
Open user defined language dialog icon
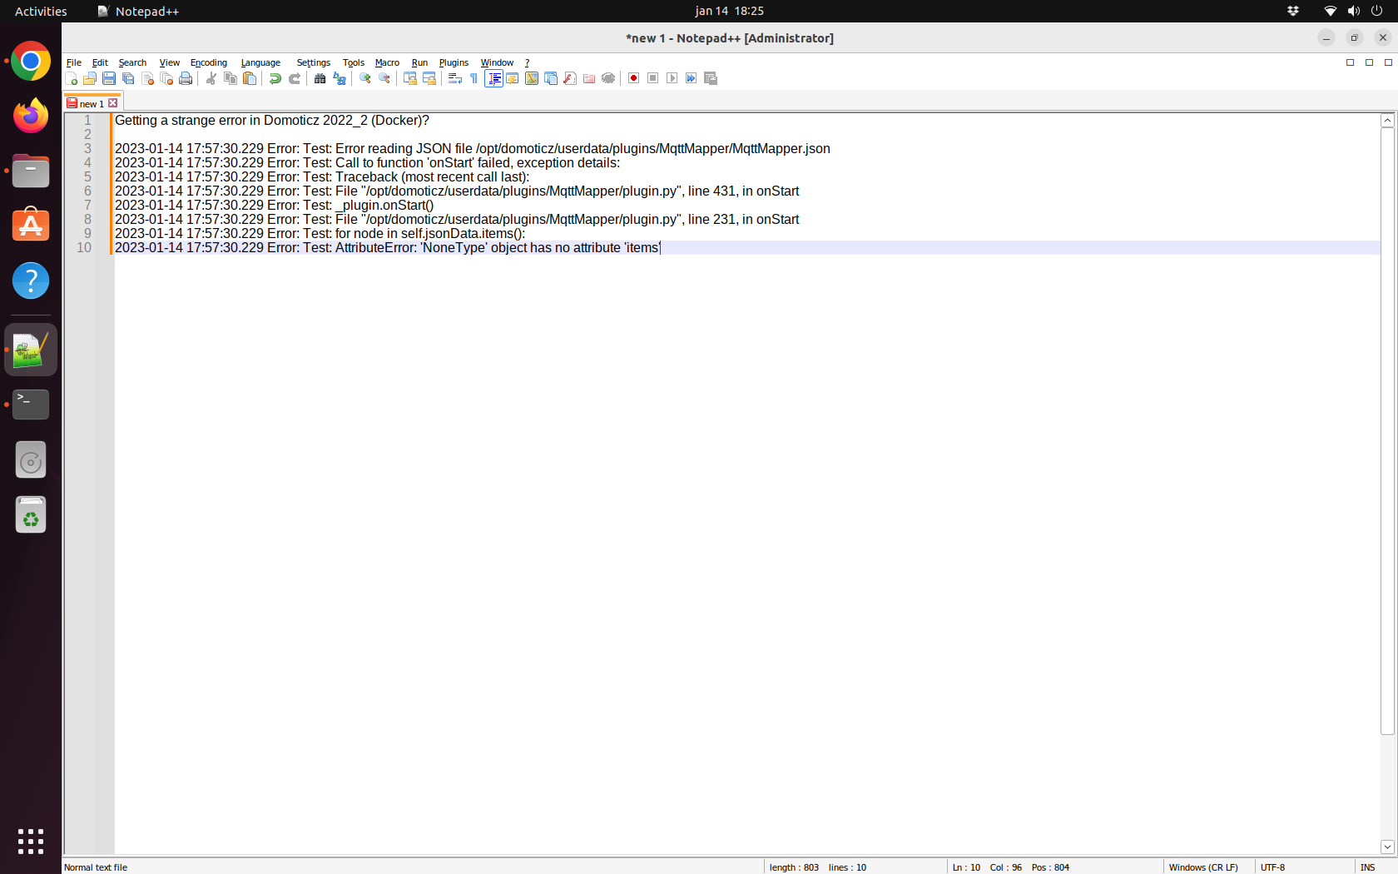click(513, 78)
